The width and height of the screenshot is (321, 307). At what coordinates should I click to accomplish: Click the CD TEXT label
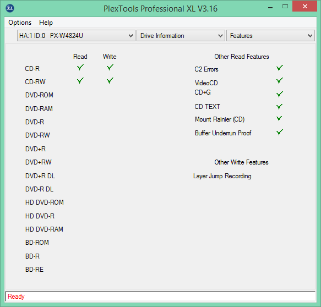pyautogui.click(x=207, y=107)
